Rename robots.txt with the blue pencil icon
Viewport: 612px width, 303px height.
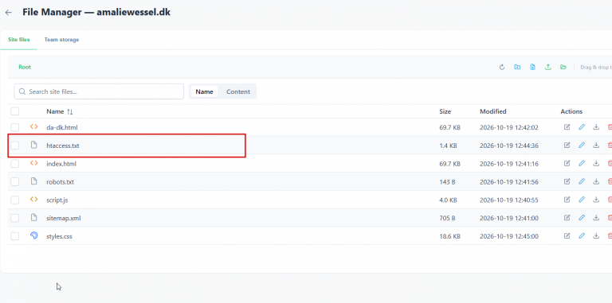[x=582, y=181]
